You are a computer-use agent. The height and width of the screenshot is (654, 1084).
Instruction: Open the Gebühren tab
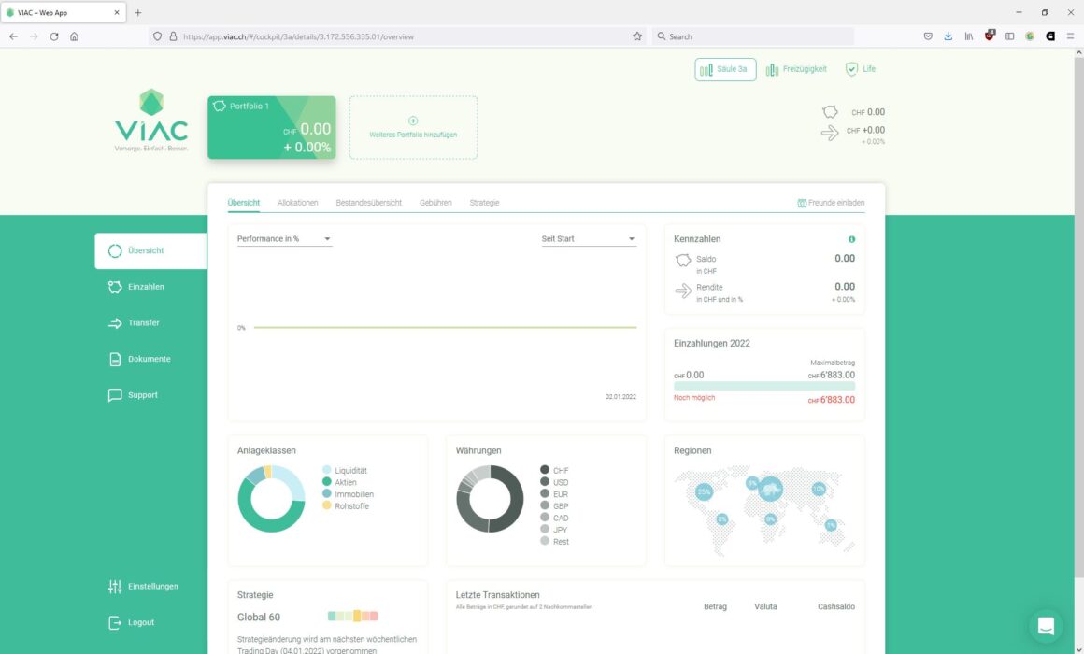[x=435, y=203]
